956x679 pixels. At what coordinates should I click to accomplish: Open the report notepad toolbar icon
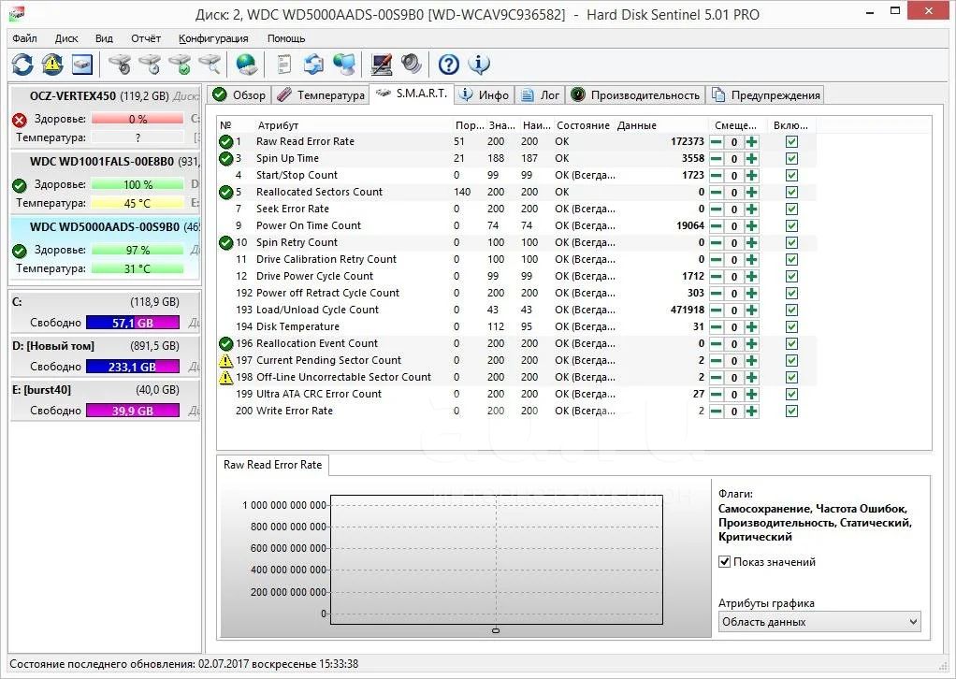click(x=284, y=64)
